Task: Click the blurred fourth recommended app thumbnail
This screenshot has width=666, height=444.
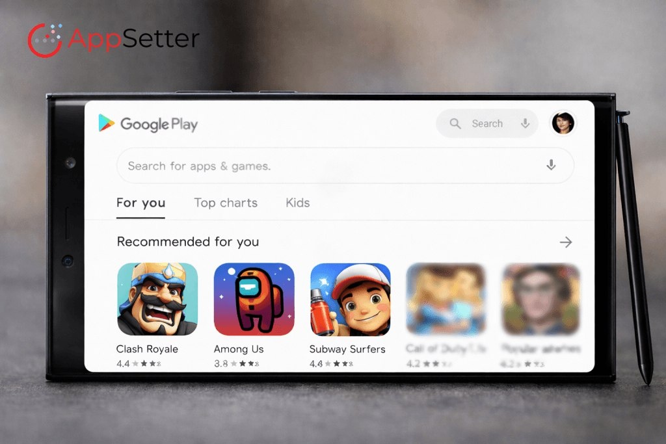Action: (446, 299)
